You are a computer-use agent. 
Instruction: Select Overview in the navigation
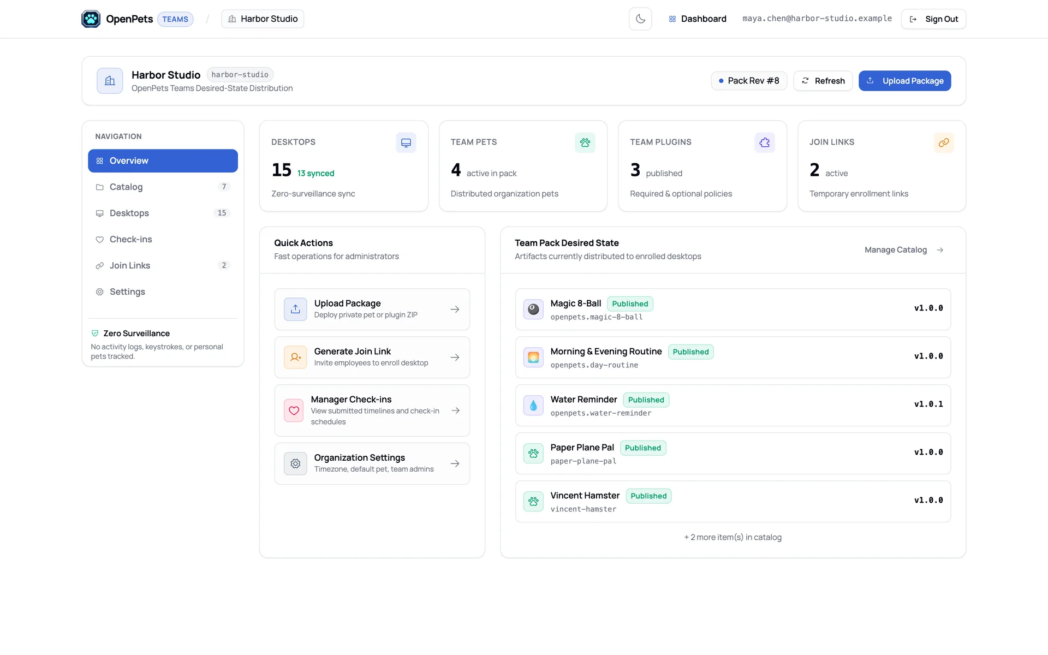click(163, 161)
